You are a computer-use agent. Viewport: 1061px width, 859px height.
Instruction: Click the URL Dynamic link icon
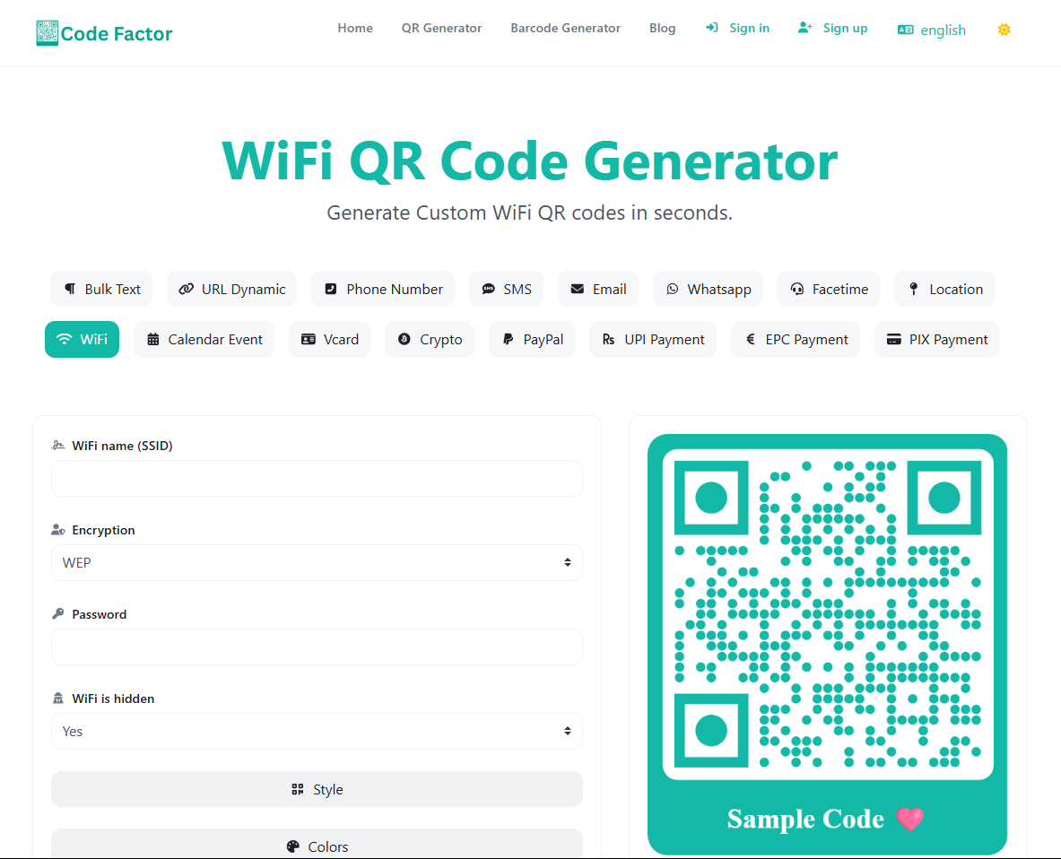pyautogui.click(x=186, y=289)
